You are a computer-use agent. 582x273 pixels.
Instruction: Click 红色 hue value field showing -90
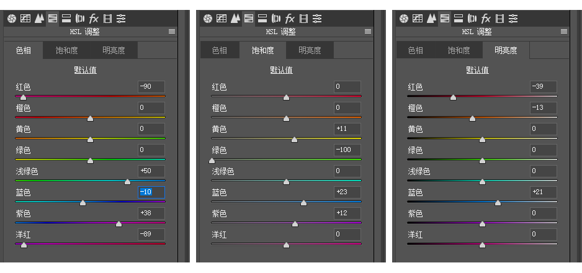pyautogui.click(x=151, y=86)
